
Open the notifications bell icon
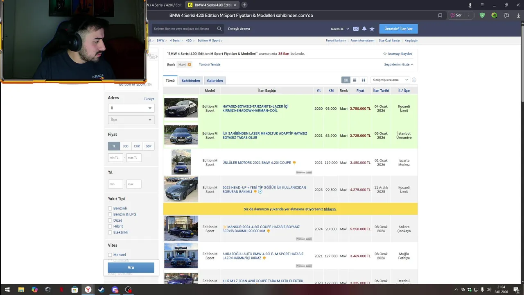pyautogui.click(x=364, y=29)
